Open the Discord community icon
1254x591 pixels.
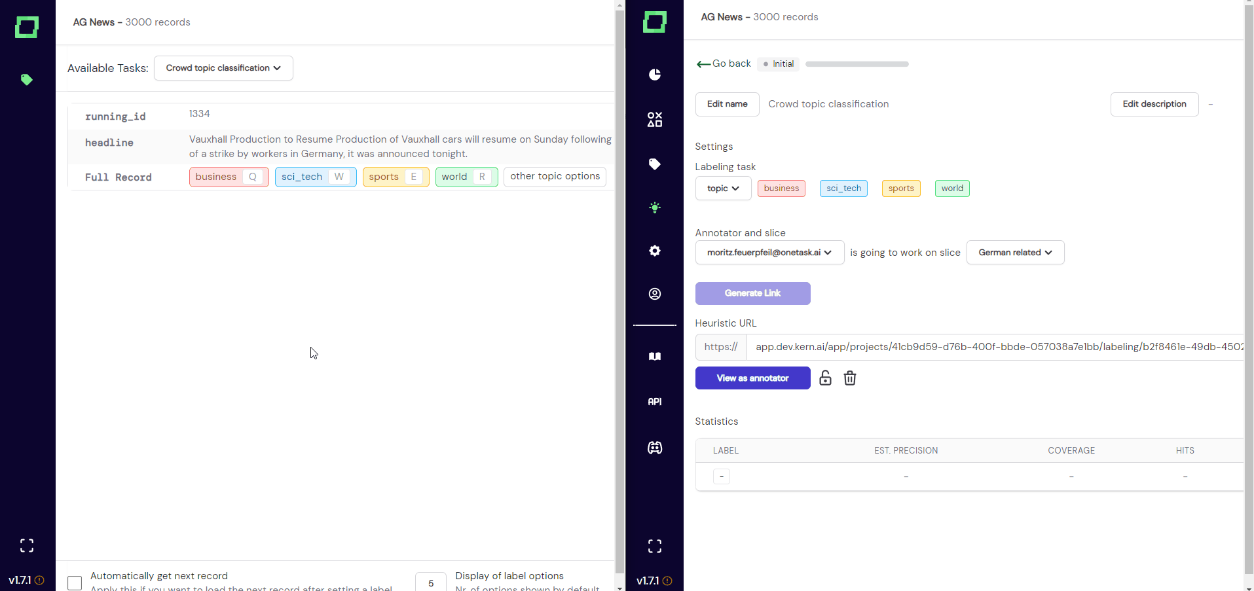click(x=654, y=448)
